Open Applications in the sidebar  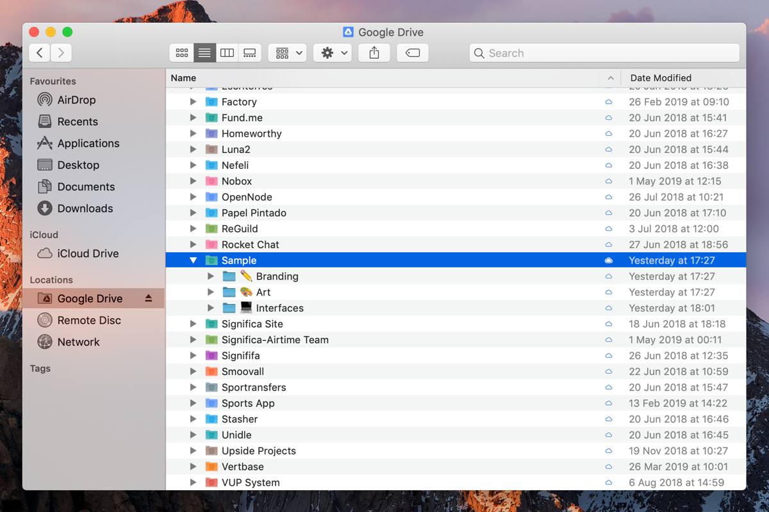coord(93,143)
